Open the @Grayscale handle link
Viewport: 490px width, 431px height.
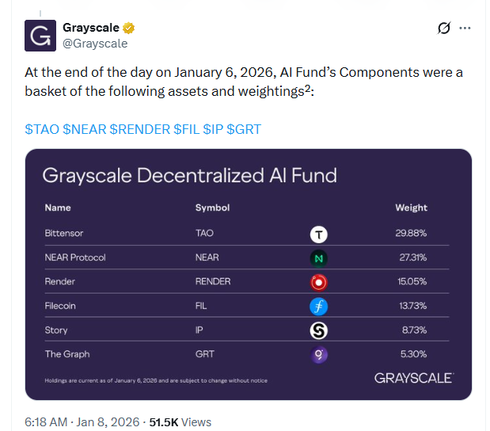tap(95, 44)
